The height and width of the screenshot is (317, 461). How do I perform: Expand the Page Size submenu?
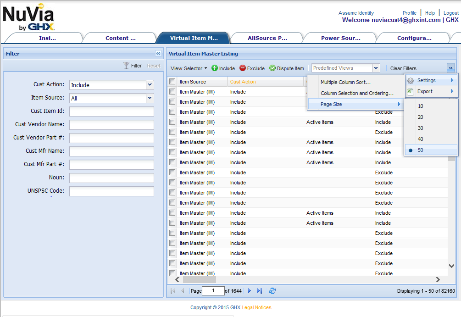point(356,104)
